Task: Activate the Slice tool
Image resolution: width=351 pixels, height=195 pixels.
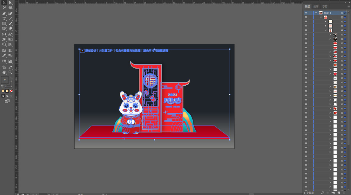Action: (x=10, y=67)
